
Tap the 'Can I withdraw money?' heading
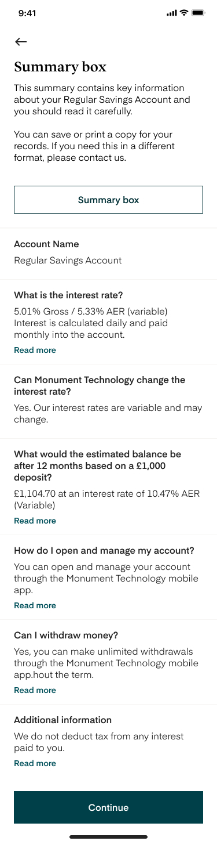coord(66,636)
